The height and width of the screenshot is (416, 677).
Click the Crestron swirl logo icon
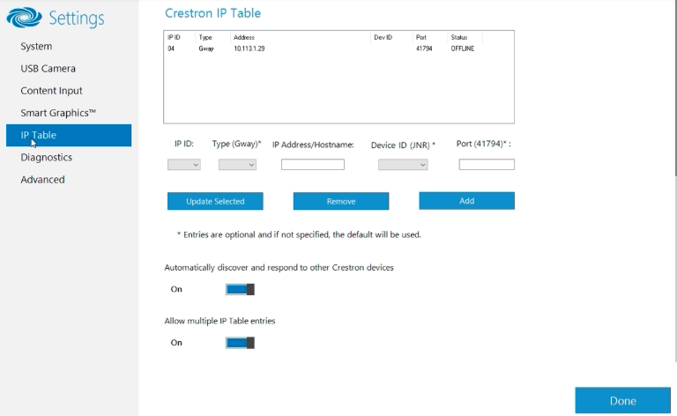[x=24, y=18]
